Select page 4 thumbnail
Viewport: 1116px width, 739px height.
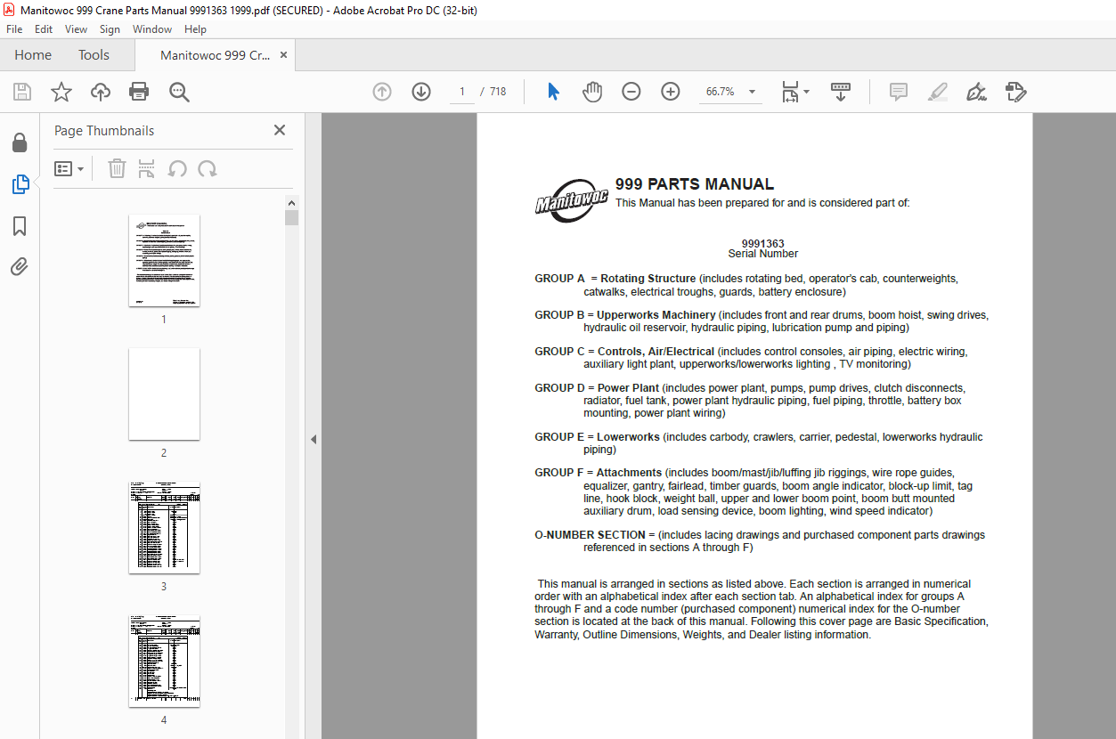tap(164, 662)
